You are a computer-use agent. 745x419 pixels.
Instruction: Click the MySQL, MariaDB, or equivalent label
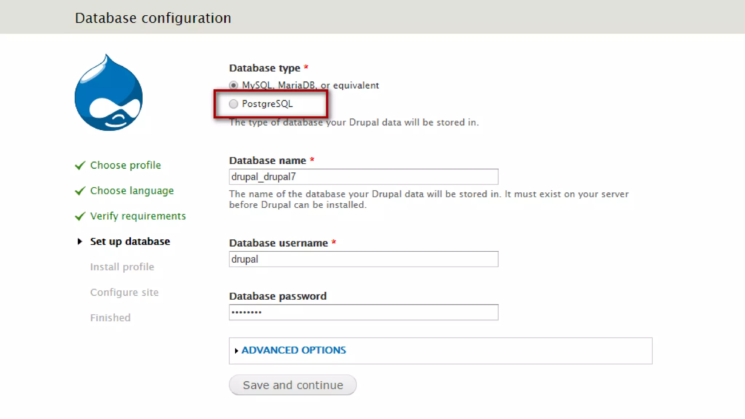tap(310, 85)
